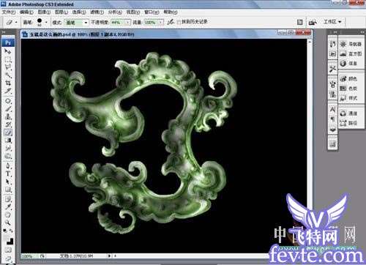The width and height of the screenshot is (366, 265).
Task: Click the opacity 44% value field
Action: coord(118,23)
